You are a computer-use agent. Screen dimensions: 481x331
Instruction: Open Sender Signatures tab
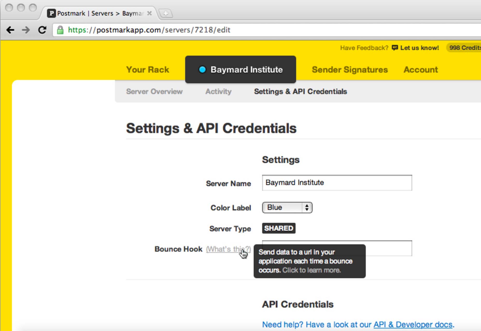(x=350, y=70)
